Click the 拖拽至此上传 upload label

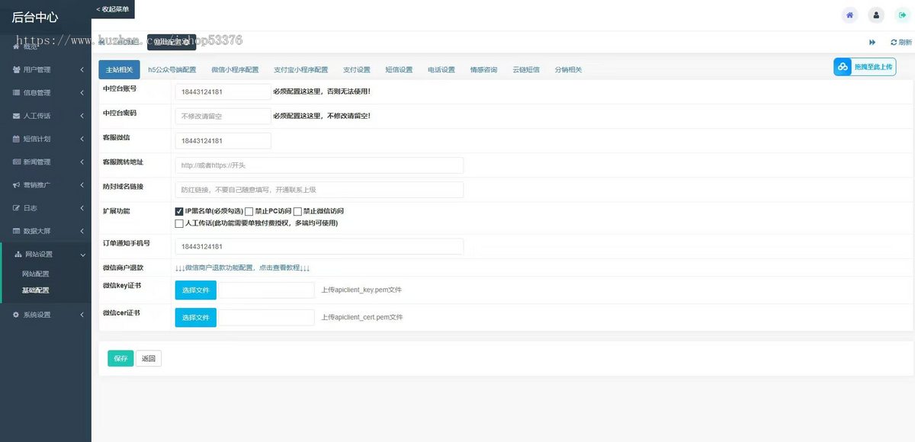(x=873, y=67)
